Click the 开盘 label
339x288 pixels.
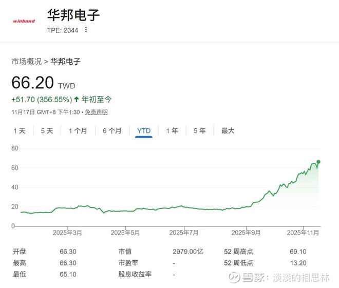pos(20,252)
